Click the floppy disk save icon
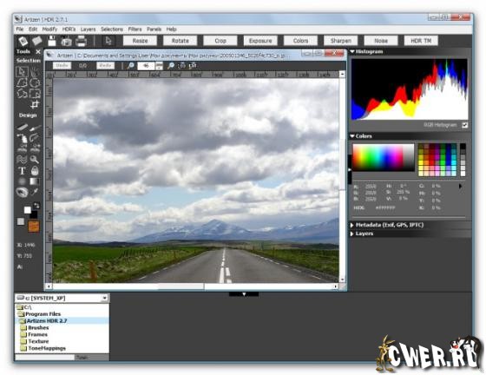Screen dimensions: 486x375 coord(52,41)
